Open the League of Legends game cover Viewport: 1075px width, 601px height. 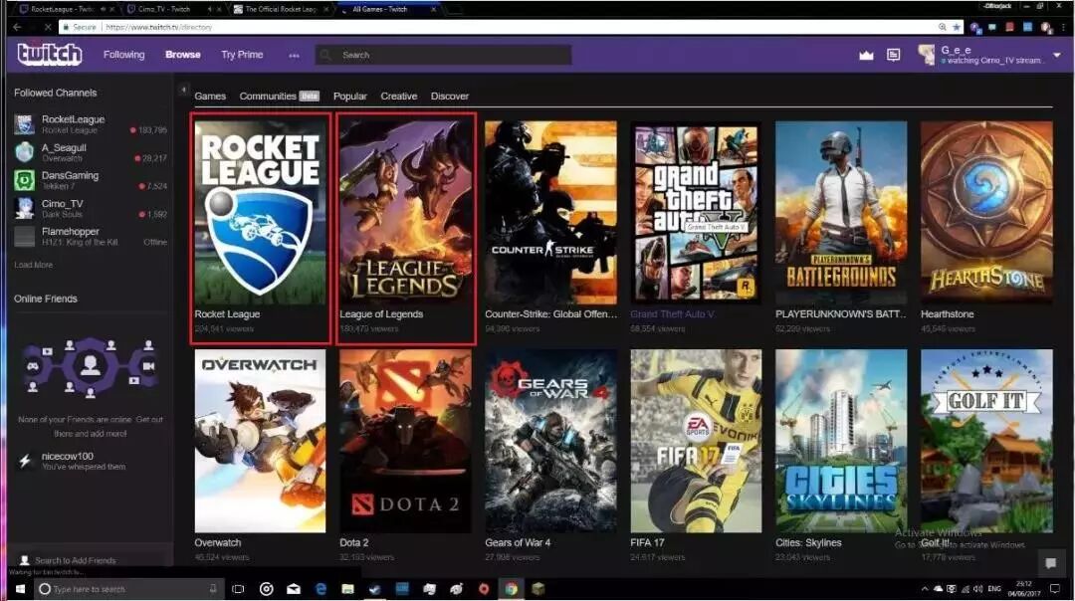pyautogui.click(x=406, y=213)
